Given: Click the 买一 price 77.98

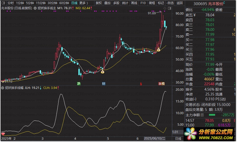Looking at the screenshot, I should [210, 40].
